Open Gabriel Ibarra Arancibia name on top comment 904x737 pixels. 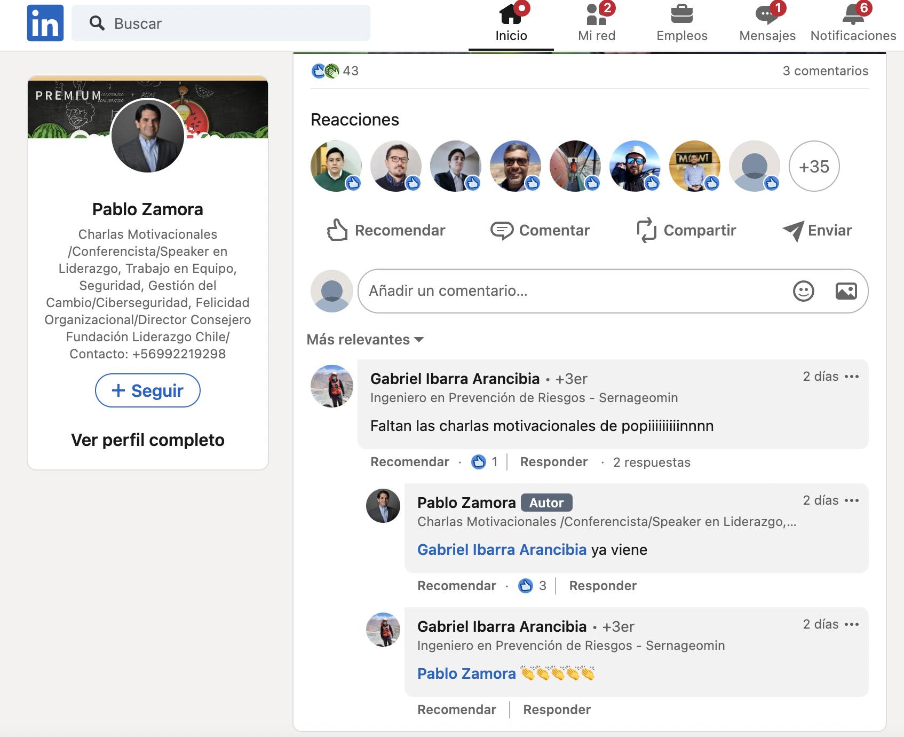(x=455, y=379)
